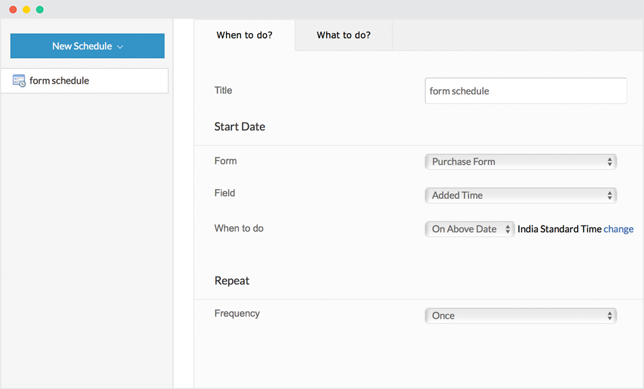Screen dimensions: 644x389
Task: Switch to the What to do? tab
Action: [344, 35]
